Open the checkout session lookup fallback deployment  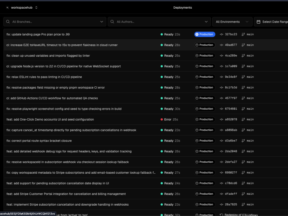coord(68,162)
